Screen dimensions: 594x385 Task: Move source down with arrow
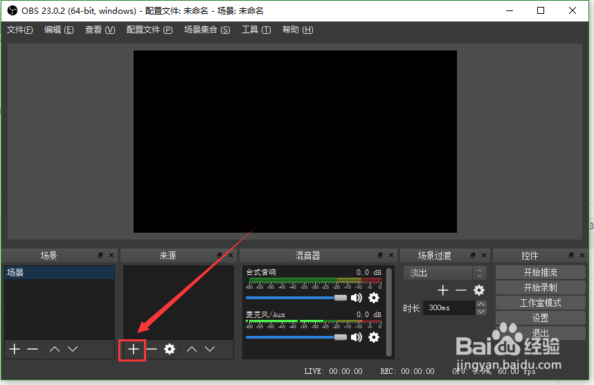point(210,349)
